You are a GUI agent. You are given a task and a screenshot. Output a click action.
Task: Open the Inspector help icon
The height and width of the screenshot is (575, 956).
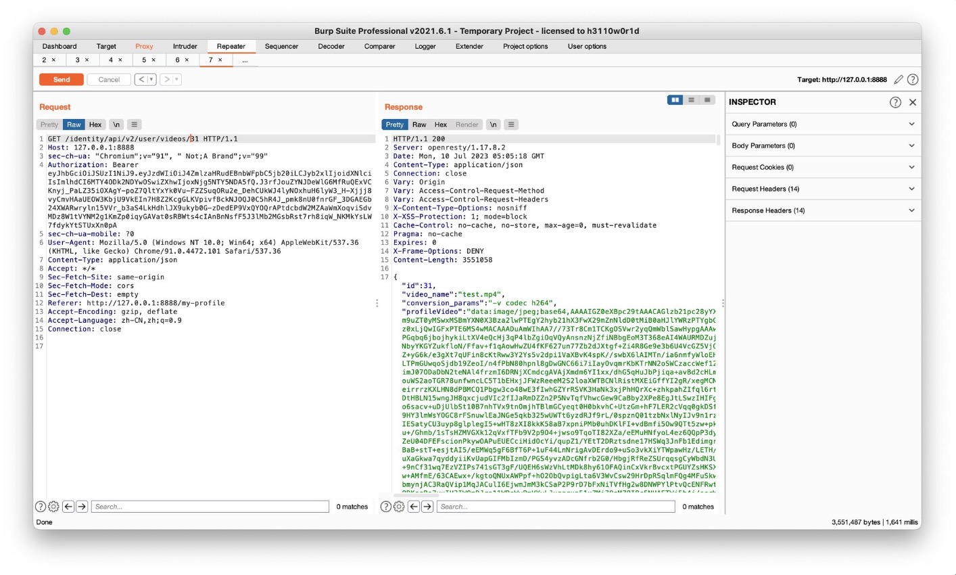point(895,102)
